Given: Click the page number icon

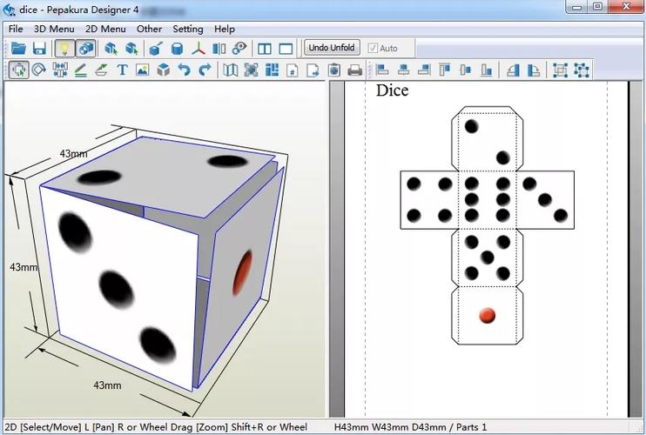Looking at the screenshot, I should tap(293, 70).
